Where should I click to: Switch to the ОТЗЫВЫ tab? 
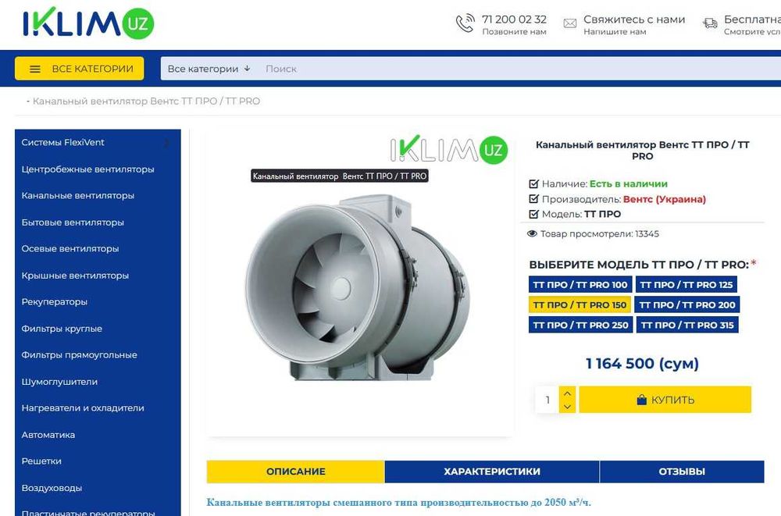682,472
